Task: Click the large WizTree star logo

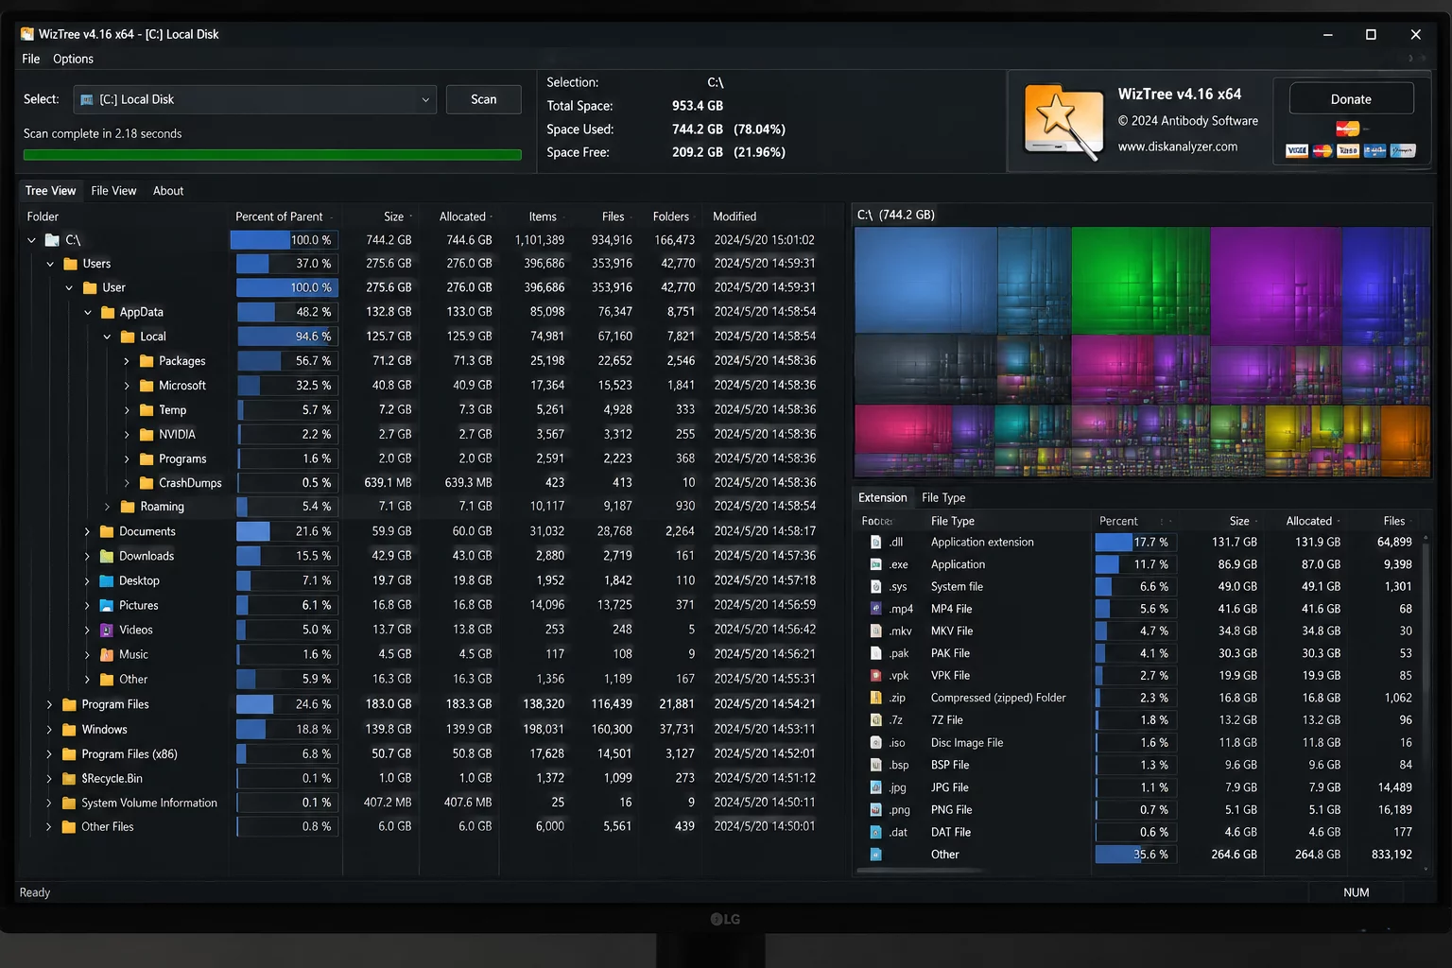Action: point(1063,122)
